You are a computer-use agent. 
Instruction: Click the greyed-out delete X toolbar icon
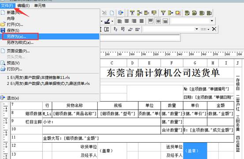coord(104,13)
